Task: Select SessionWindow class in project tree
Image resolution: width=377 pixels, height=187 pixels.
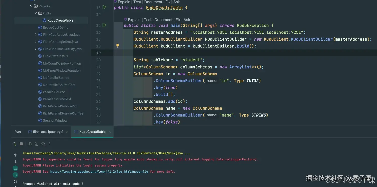Action: pos(55,121)
